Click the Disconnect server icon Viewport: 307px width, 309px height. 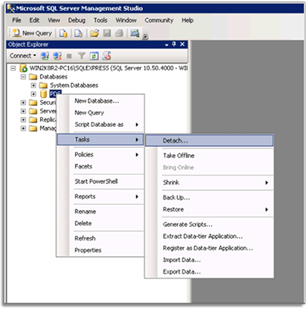point(57,56)
